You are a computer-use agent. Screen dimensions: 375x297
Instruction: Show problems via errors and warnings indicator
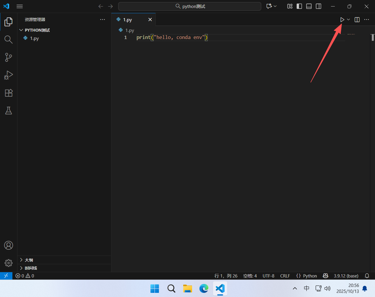pos(25,276)
